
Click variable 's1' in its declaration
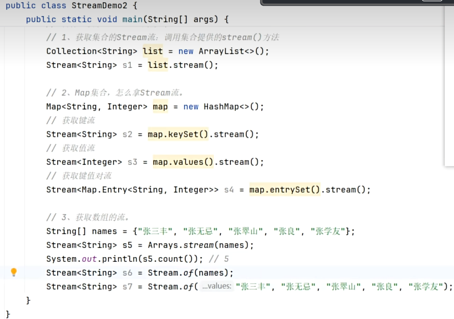click(x=127, y=65)
